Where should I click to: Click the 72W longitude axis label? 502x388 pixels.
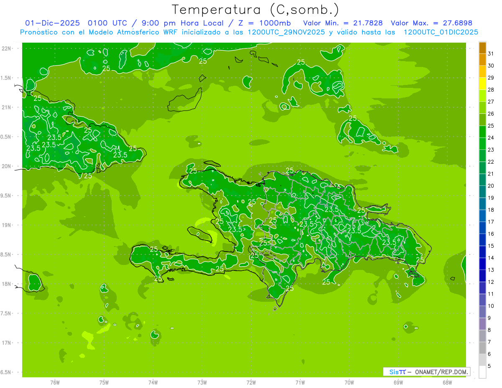pyautogui.click(x=251, y=383)
